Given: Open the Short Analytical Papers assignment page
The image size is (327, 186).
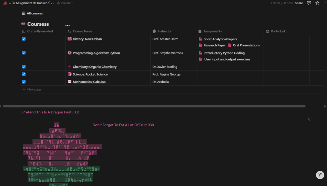Looking at the screenshot, I should coord(220,39).
